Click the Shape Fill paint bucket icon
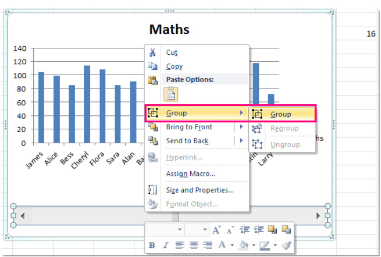 [x=244, y=245]
